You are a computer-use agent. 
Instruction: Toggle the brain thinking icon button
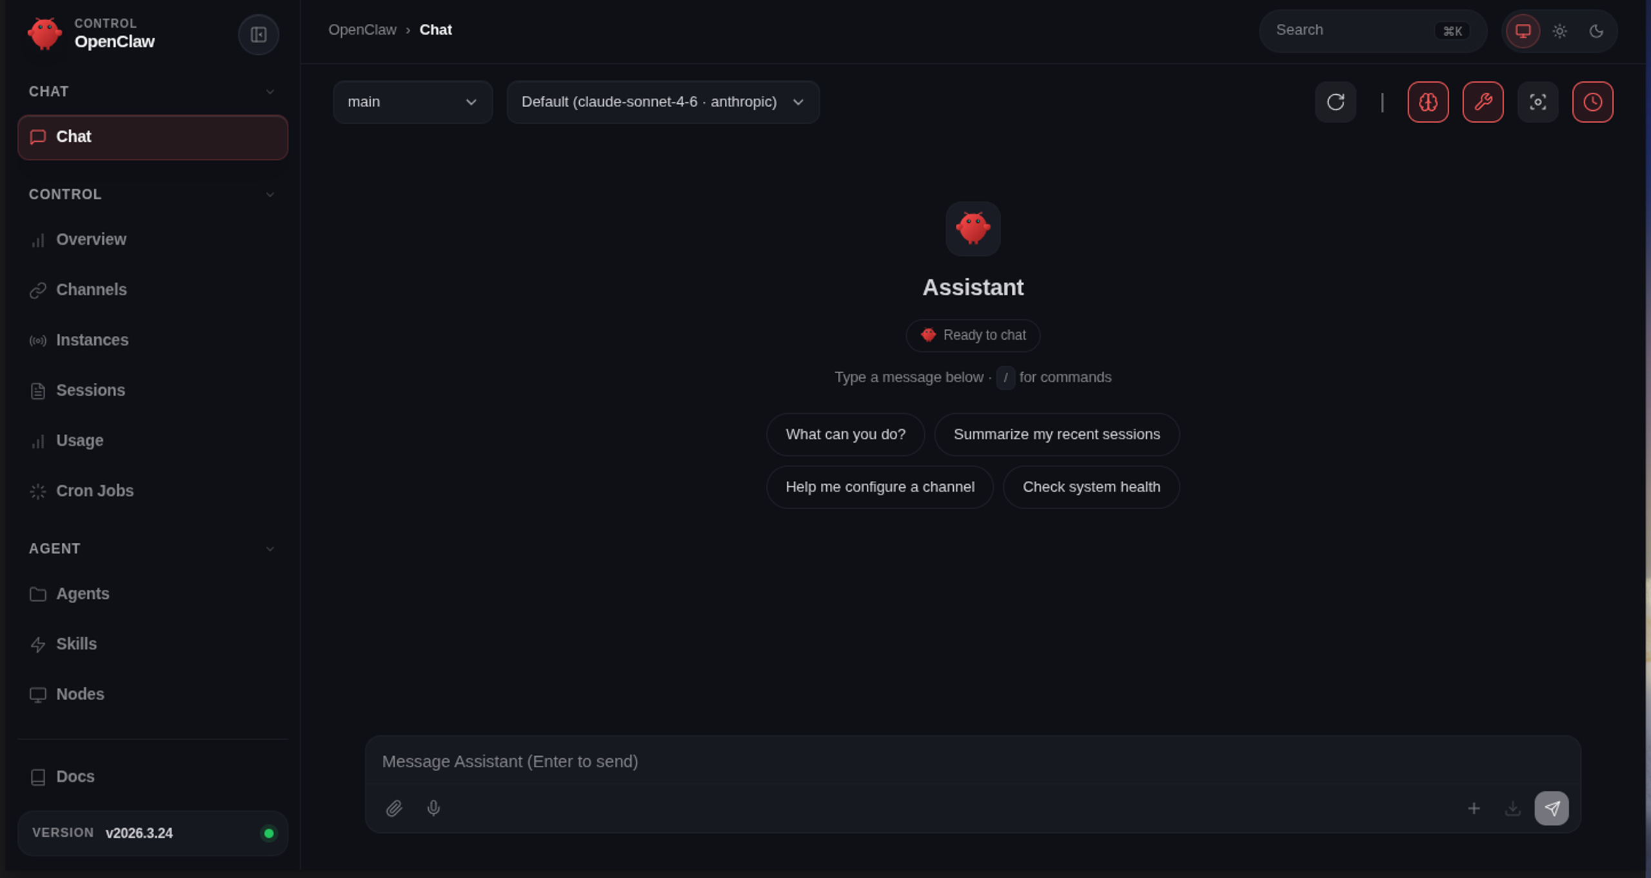click(x=1428, y=102)
